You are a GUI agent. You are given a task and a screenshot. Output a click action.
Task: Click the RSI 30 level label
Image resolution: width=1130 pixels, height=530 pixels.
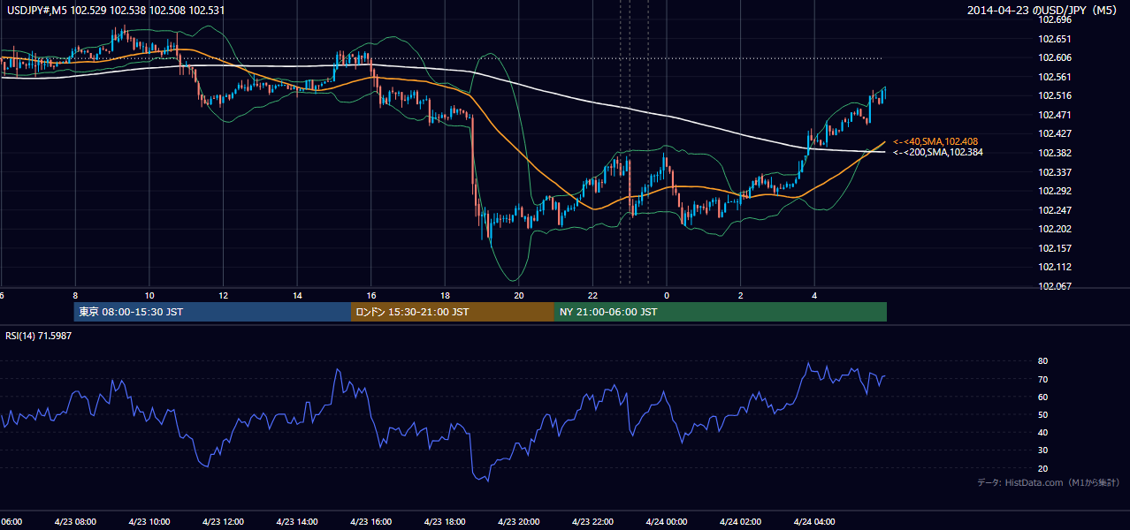coord(1042,450)
